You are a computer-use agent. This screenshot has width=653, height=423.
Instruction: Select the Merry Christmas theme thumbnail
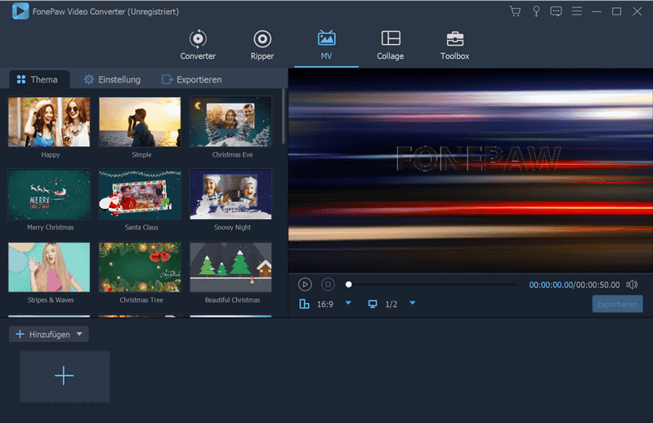(49, 194)
